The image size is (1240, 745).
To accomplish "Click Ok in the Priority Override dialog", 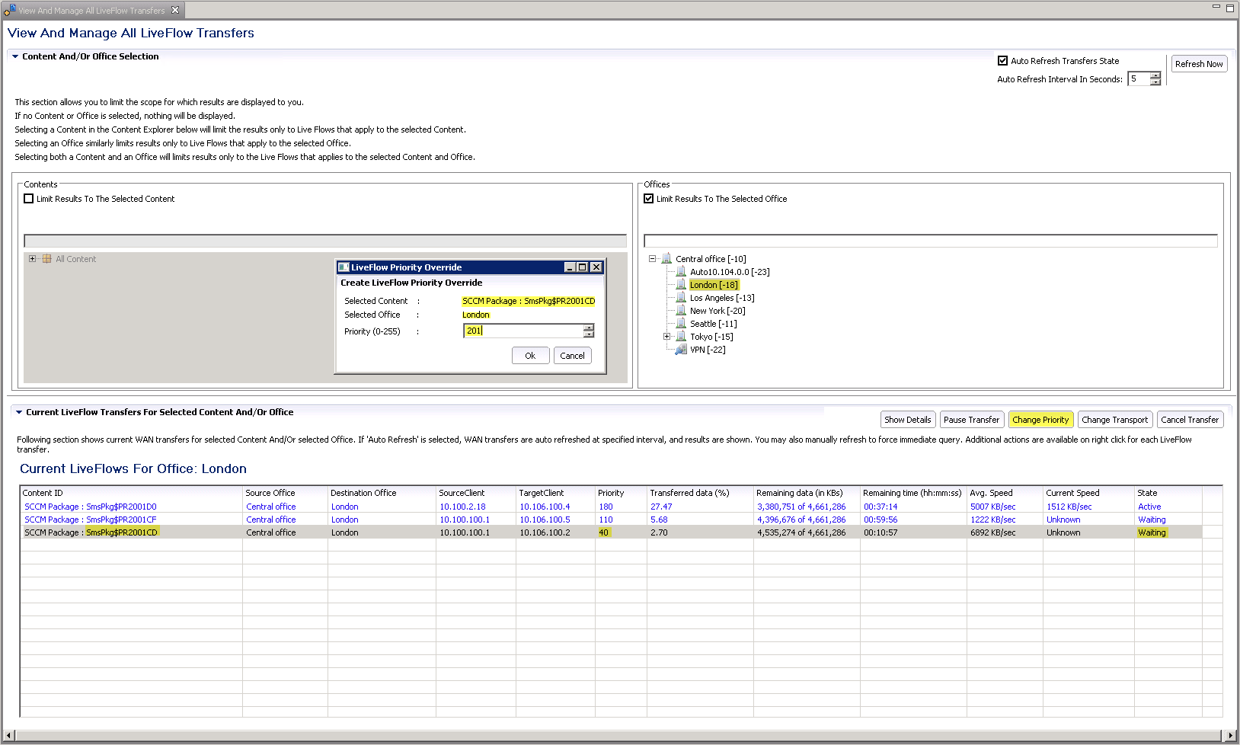I will coord(530,356).
